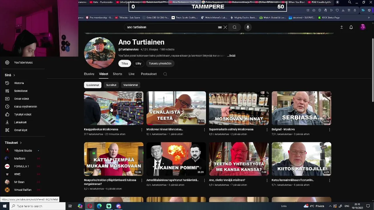Open the options menu for Kauppakeskus Moskovassa
This screenshot has height=210, width=374.
[142, 129]
